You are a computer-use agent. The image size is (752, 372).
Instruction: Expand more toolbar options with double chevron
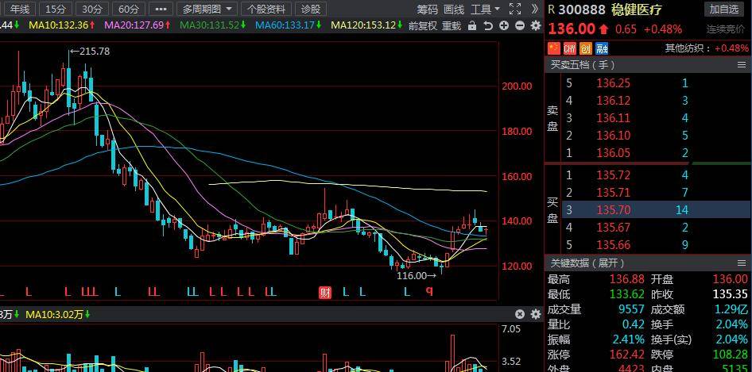(536, 9)
